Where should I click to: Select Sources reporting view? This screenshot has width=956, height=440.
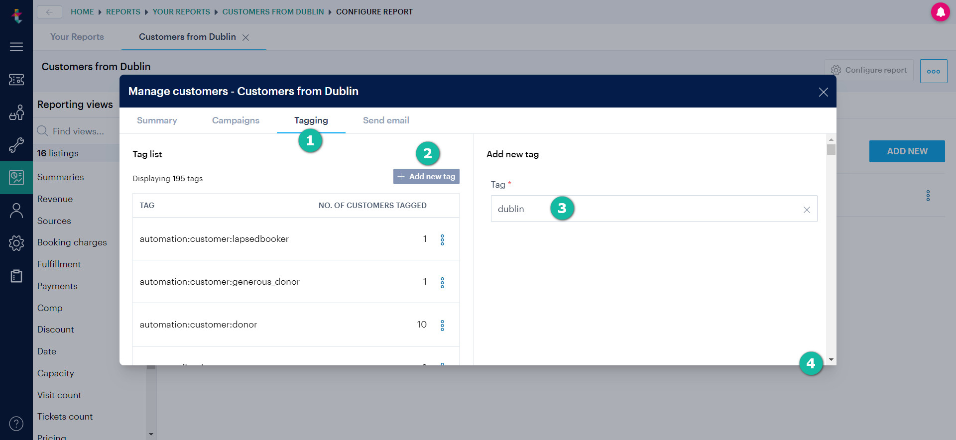click(x=54, y=221)
